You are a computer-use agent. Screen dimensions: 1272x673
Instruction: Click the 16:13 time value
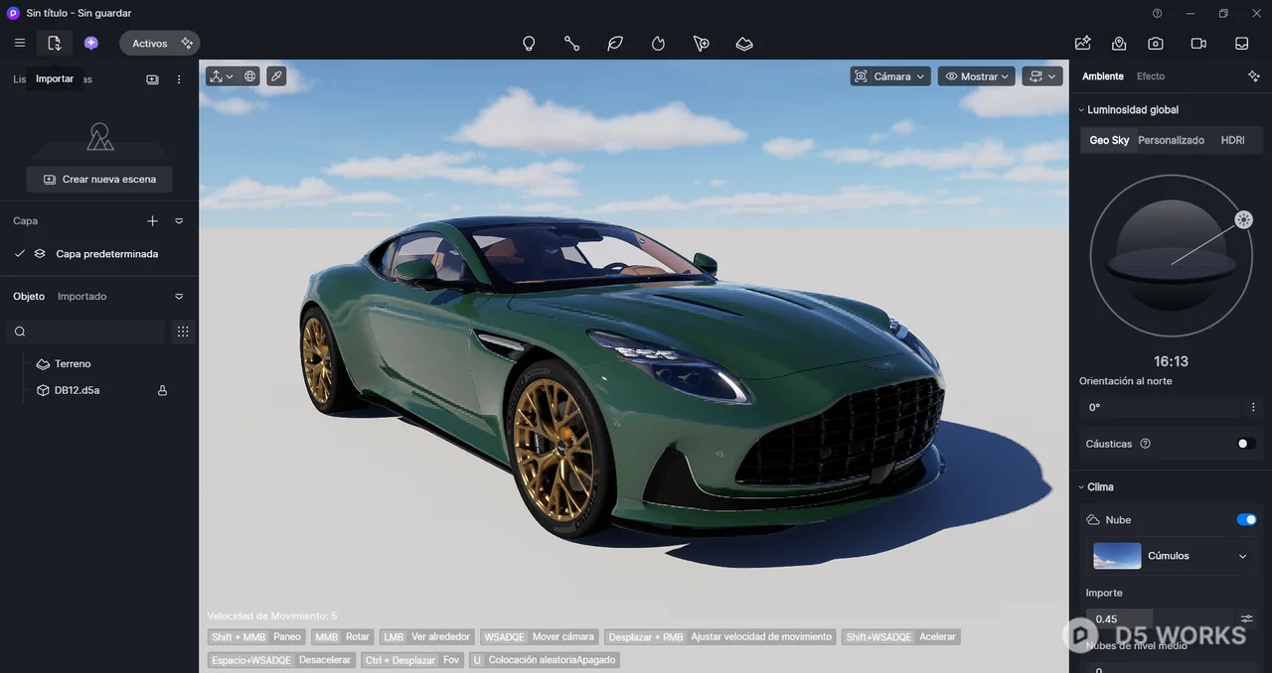1171,361
